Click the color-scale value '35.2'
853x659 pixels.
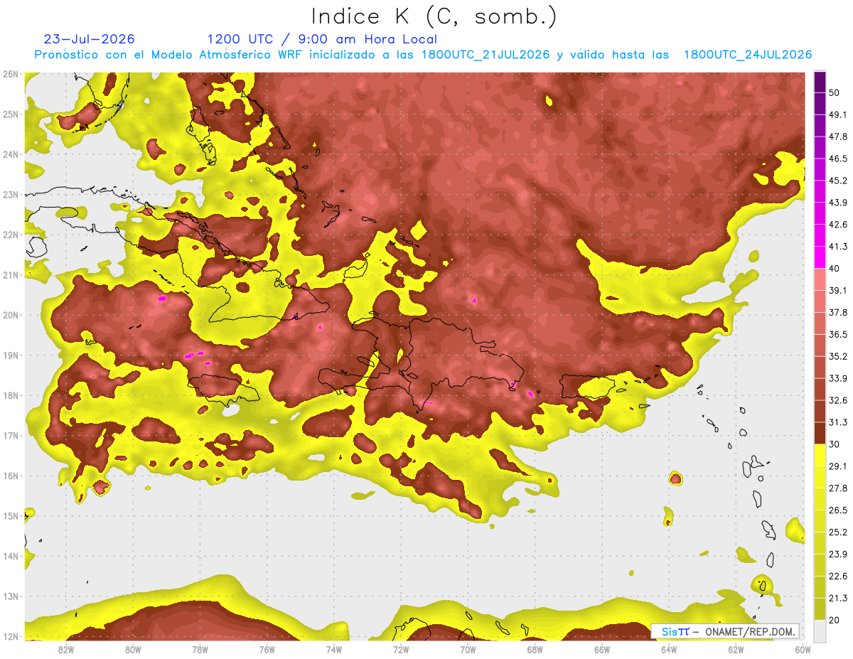[x=838, y=356]
